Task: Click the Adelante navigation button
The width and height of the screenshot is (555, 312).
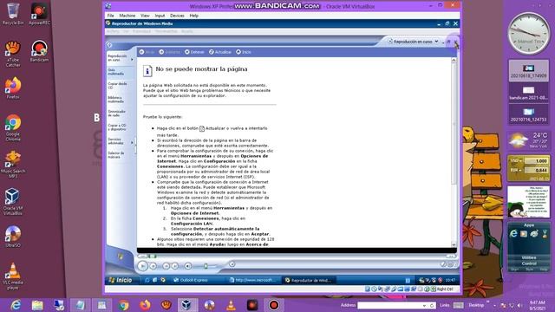Action: [170, 52]
